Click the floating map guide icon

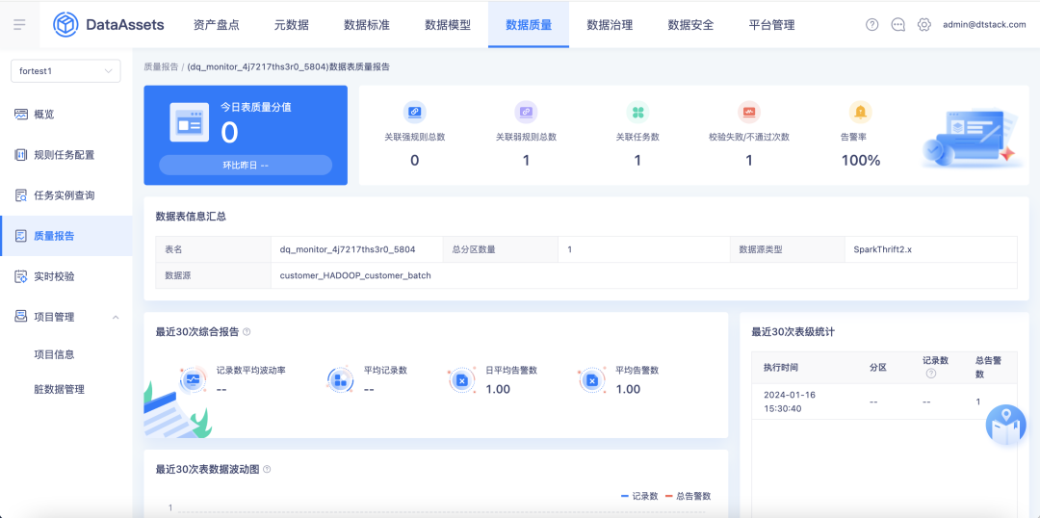point(1005,425)
